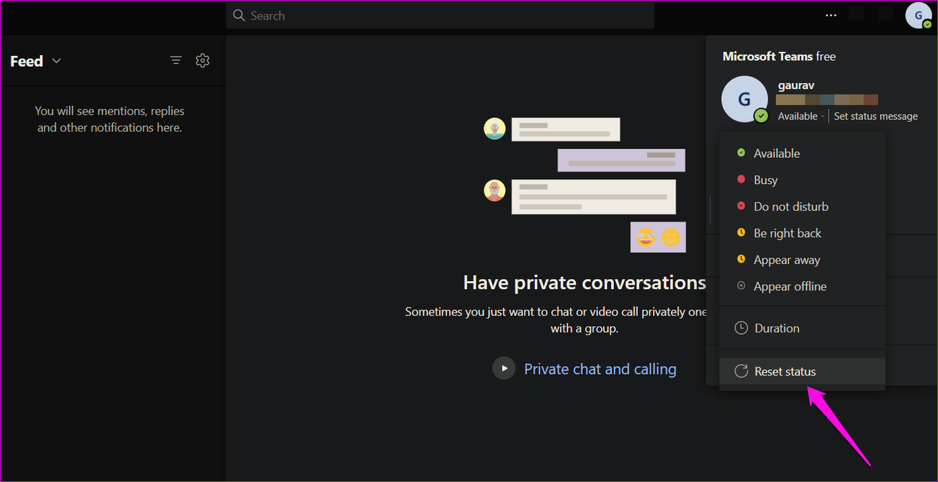Expand the Feed dropdown chevron

pos(57,61)
